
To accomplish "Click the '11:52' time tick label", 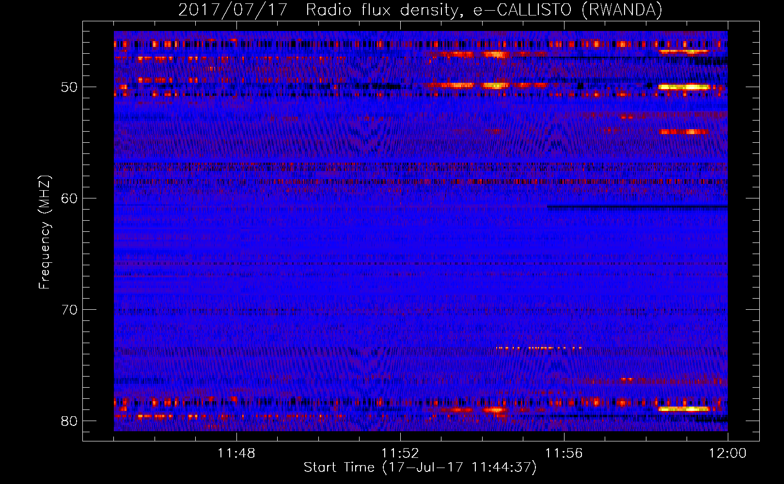I will [x=400, y=454].
